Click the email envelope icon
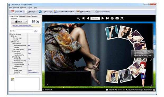 (117, 18)
